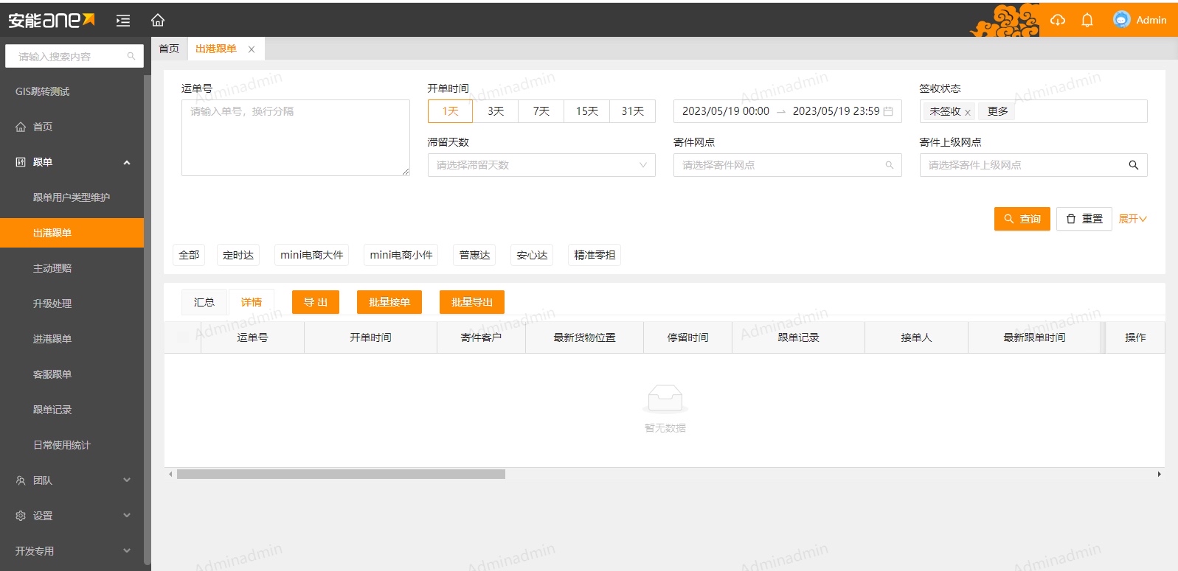This screenshot has width=1178, height=571.
Task: Select 15天 time range
Action: tap(587, 111)
